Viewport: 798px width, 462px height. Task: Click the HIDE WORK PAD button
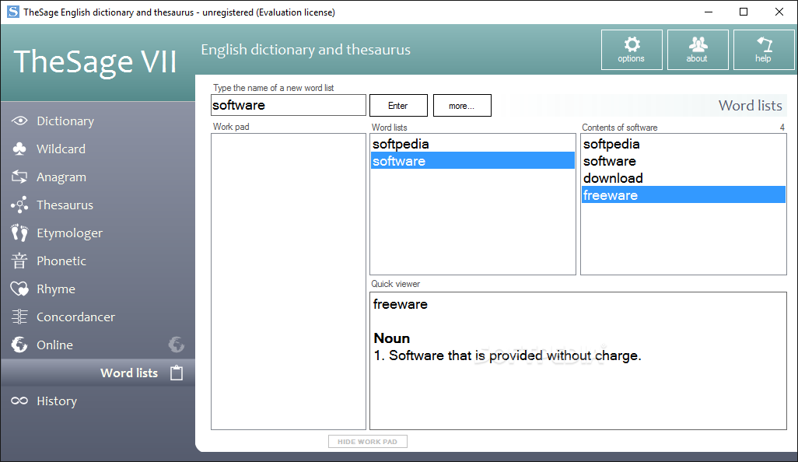pos(367,442)
